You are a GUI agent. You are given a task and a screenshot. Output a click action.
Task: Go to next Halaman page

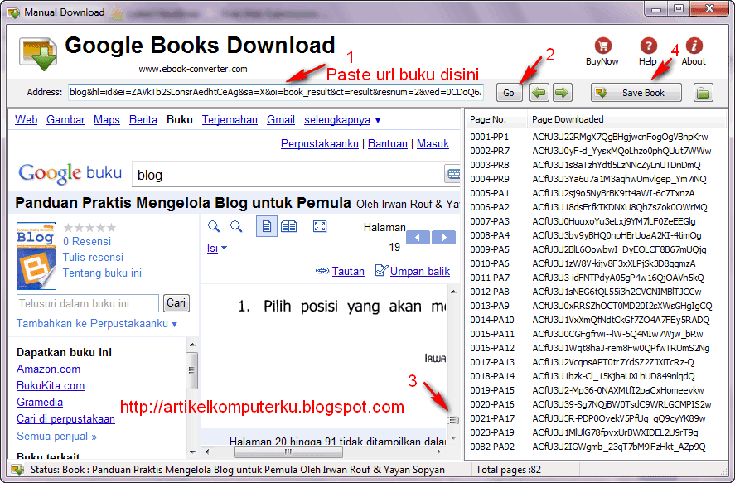click(443, 238)
